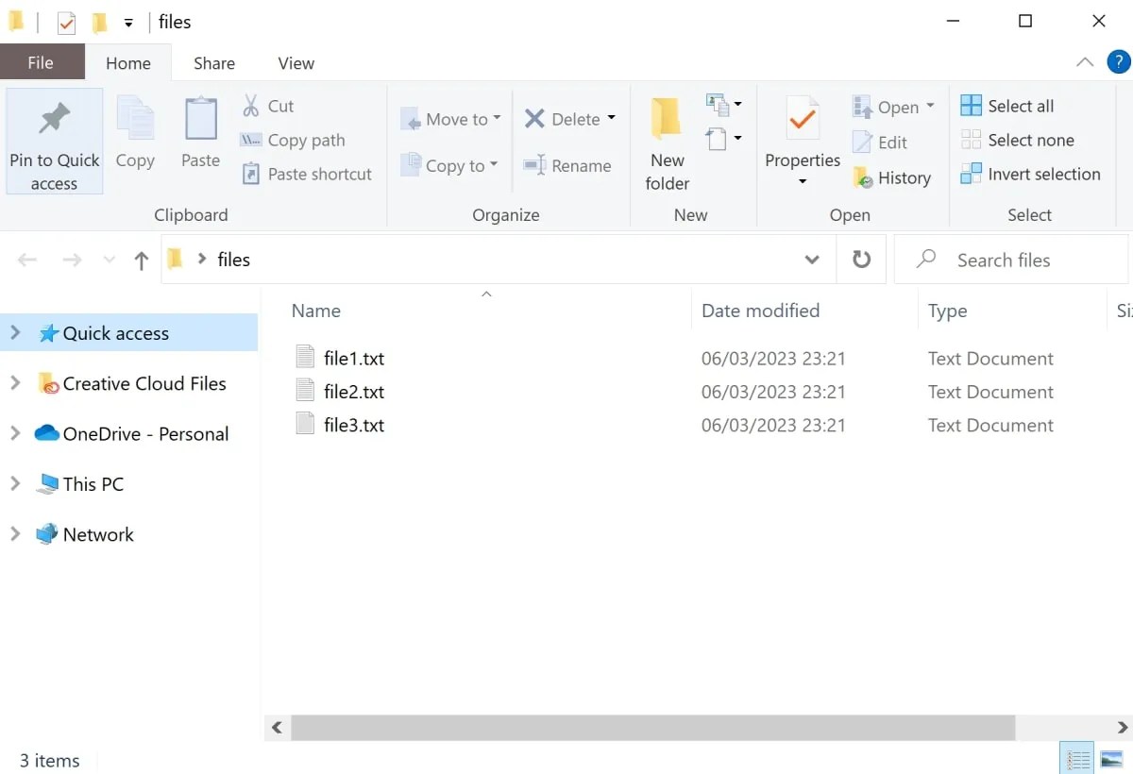Switch to the View ribbon tab
This screenshot has width=1133, height=774.
click(x=296, y=62)
